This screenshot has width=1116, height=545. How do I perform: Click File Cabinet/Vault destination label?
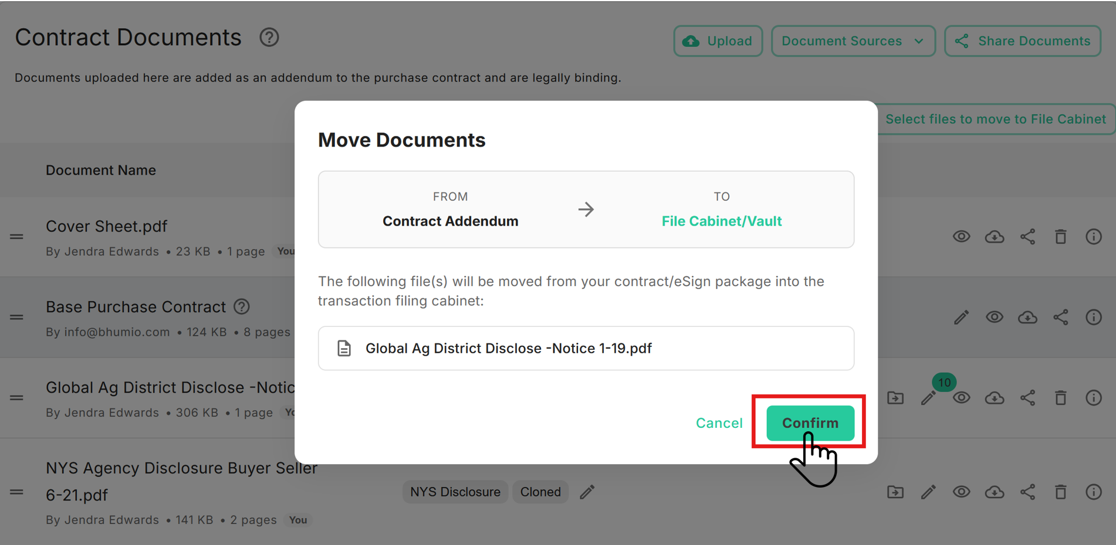tap(722, 221)
